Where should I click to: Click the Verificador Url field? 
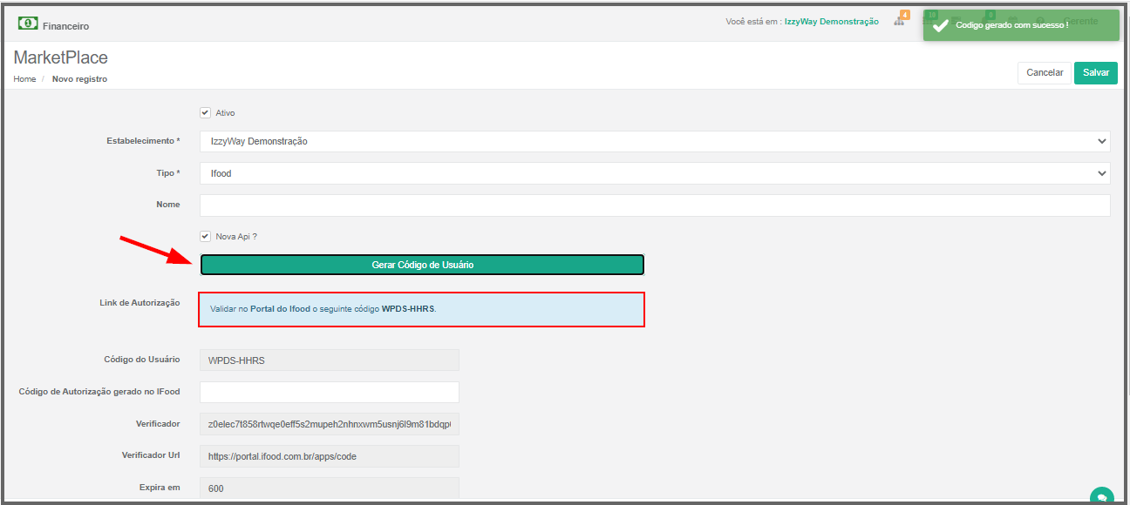(330, 456)
